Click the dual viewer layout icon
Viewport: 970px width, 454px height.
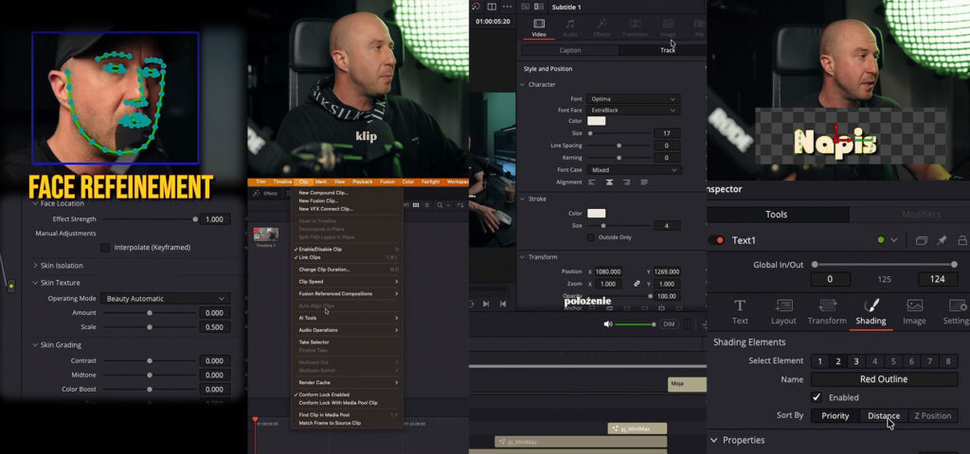pyautogui.click(x=492, y=7)
